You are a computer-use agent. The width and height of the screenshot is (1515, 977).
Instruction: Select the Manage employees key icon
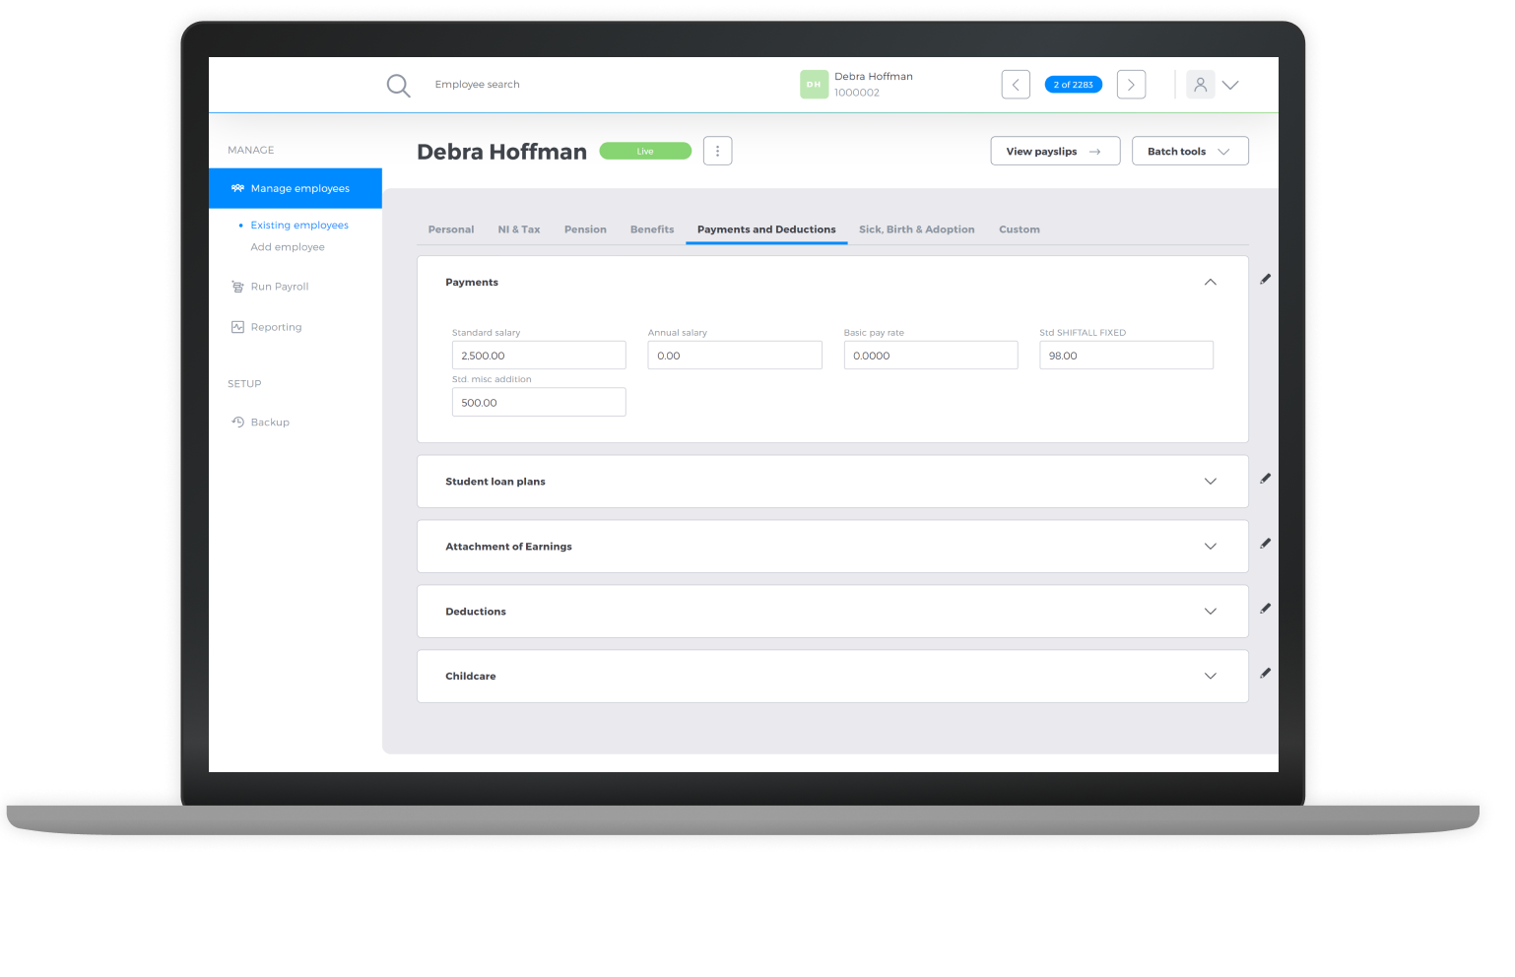(x=236, y=188)
